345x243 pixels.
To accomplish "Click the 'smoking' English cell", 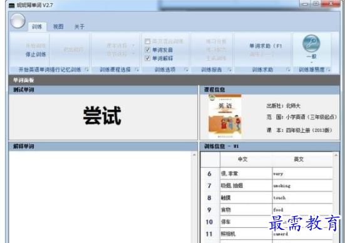I will point(302,186).
